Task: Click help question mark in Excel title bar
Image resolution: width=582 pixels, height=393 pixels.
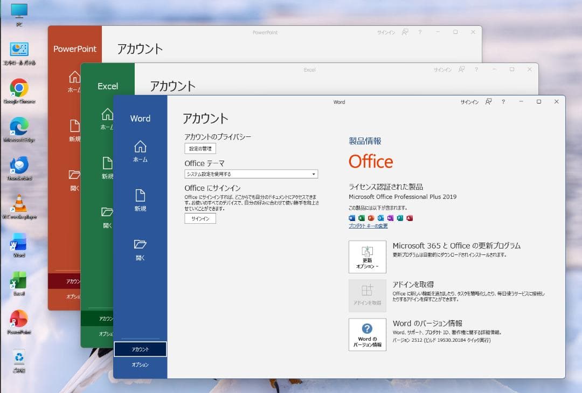Action: [x=476, y=70]
